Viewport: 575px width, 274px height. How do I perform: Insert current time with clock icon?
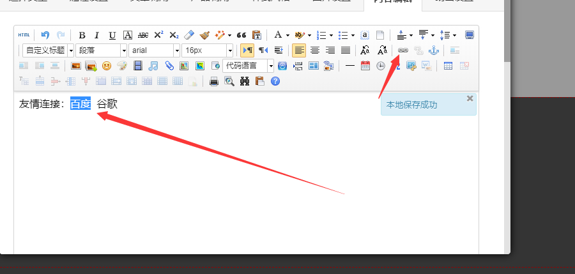point(381,66)
